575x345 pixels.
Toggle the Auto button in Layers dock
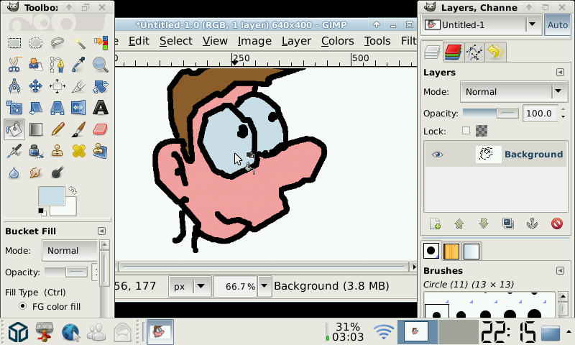[x=558, y=25]
